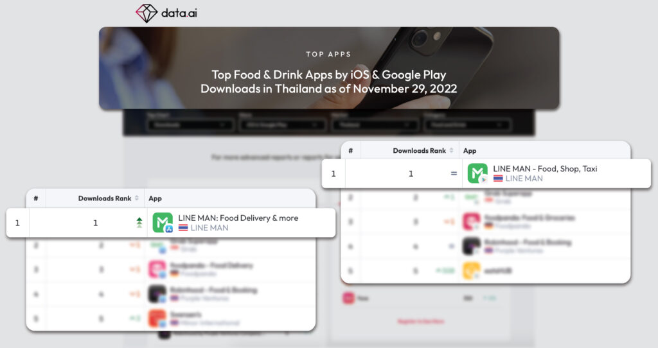Click the data.ai diamond logo
Screen dimensions: 658x348
(x=147, y=13)
